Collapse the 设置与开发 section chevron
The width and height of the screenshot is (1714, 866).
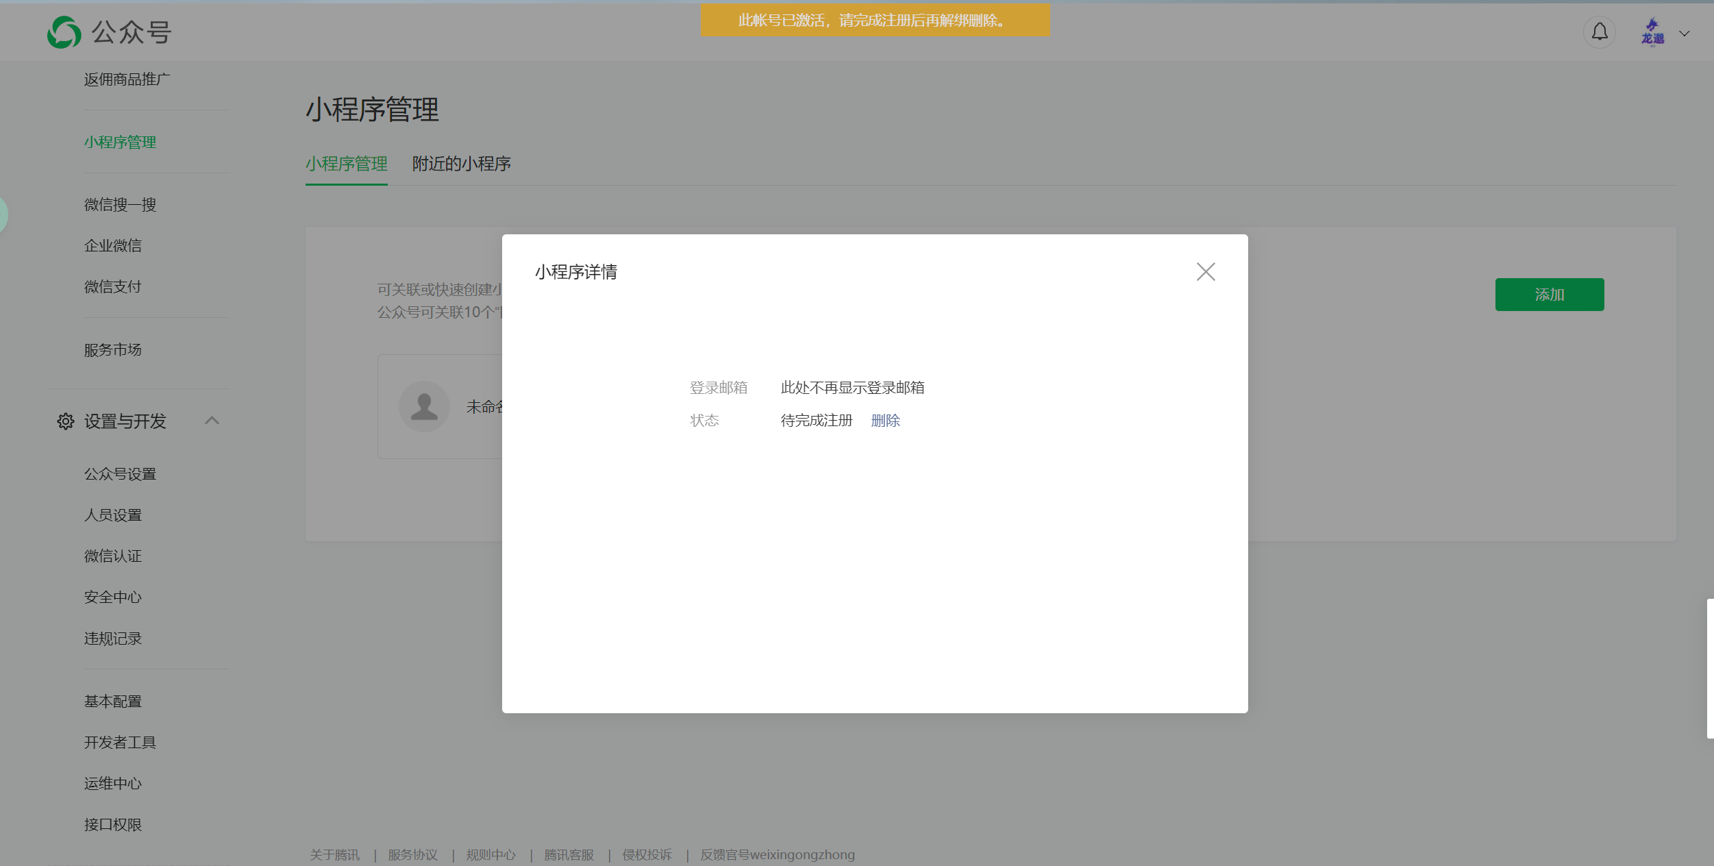(x=212, y=421)
